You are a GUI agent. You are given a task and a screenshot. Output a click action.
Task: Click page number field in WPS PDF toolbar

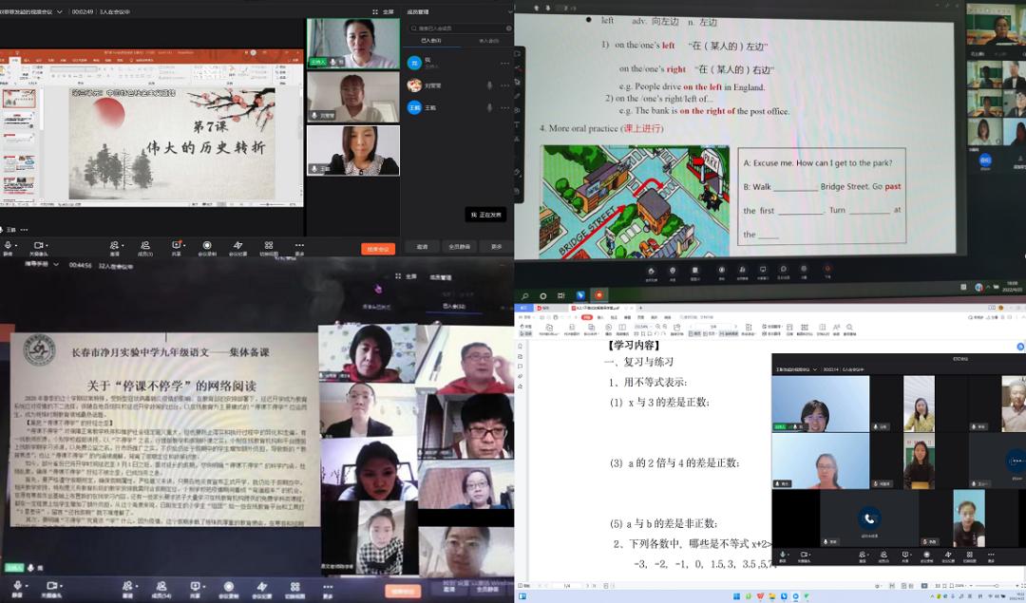(713, 327)
